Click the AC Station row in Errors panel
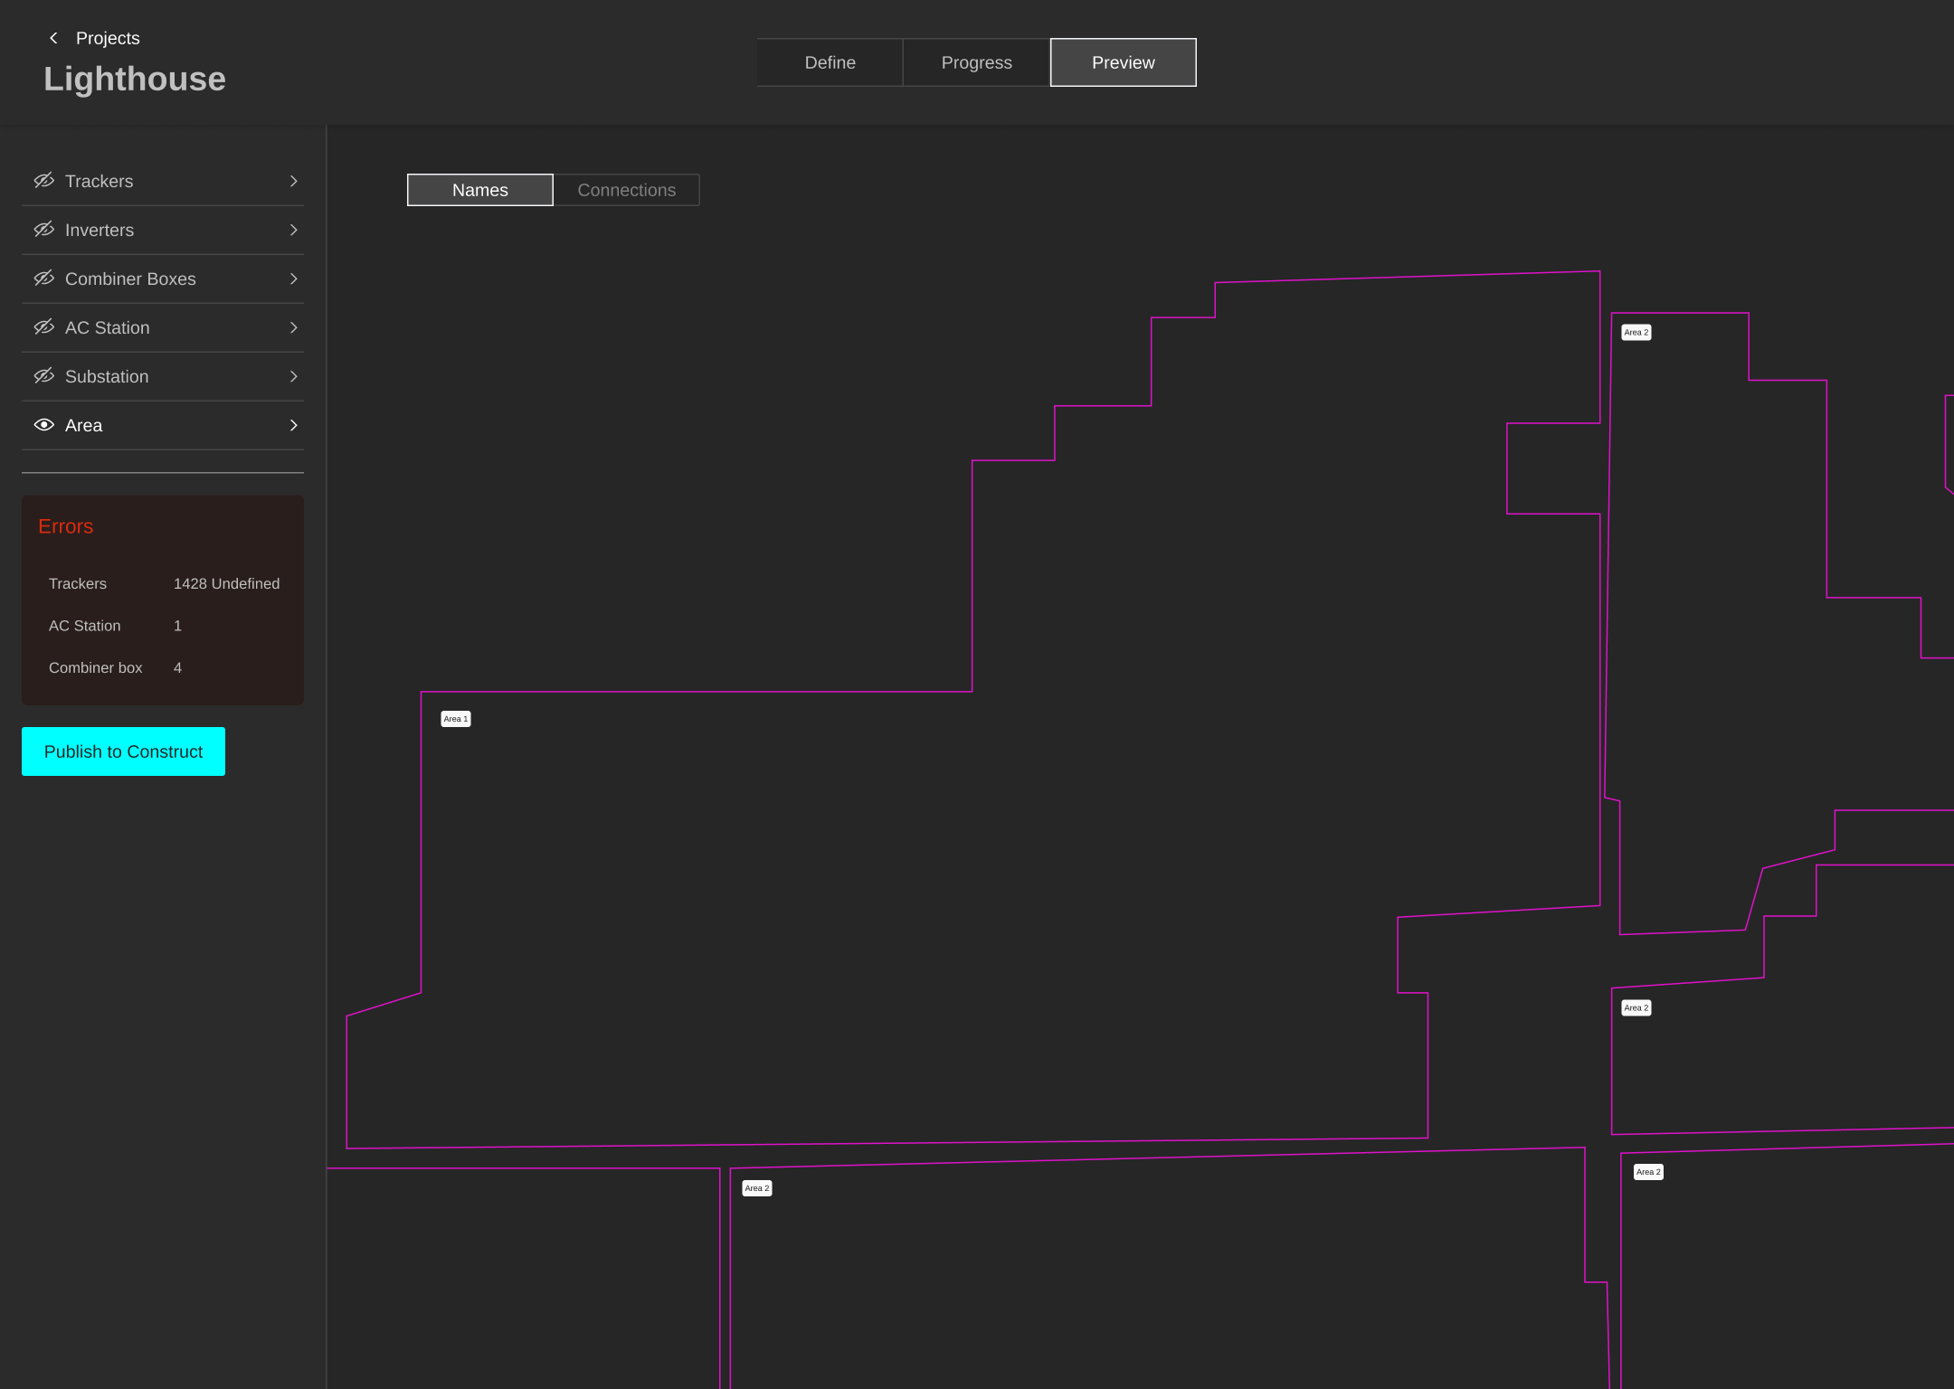This screenshot has height=1389, width=1954. tap(164, 626)
